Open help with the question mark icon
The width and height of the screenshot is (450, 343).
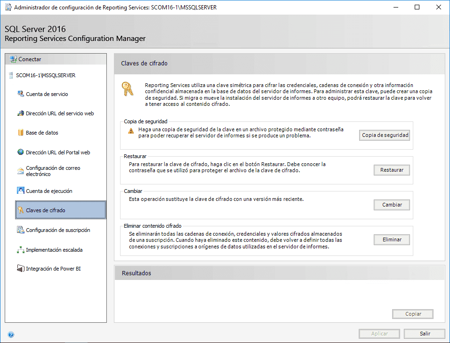pyautogui.click(x=11, y=335)
